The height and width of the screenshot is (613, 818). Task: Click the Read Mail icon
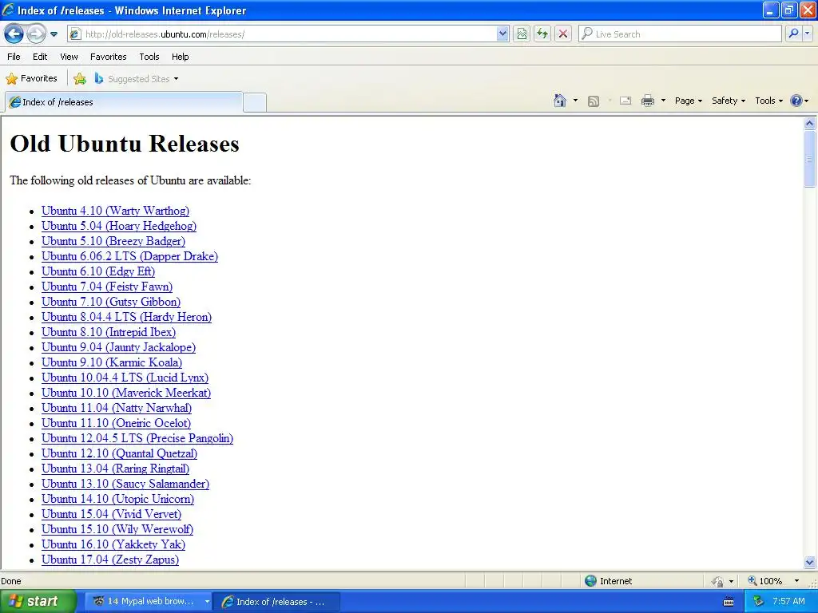tap(625, 101)
